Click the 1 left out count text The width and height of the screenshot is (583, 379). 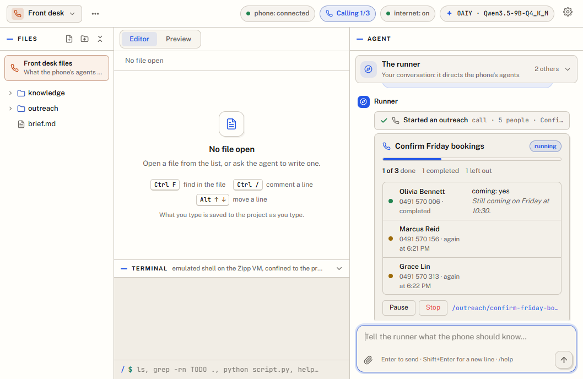coord(478,171)
